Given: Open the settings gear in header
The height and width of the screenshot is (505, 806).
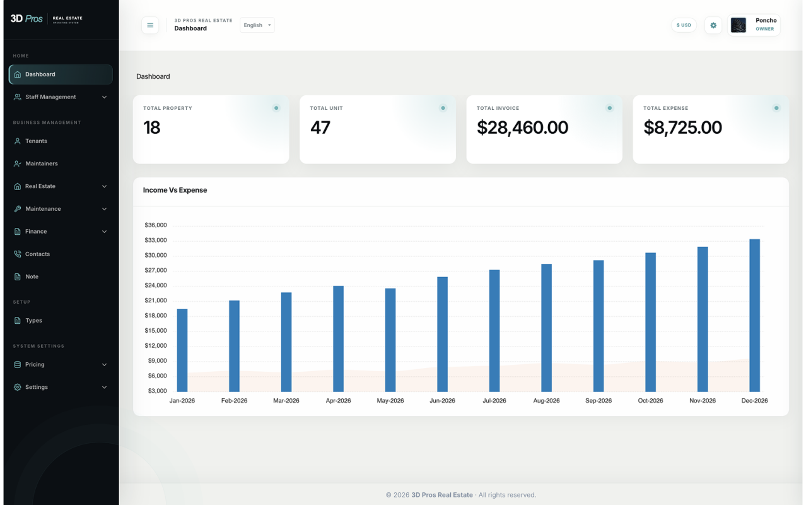Looking at the screenshot, I should pos(713,25).
